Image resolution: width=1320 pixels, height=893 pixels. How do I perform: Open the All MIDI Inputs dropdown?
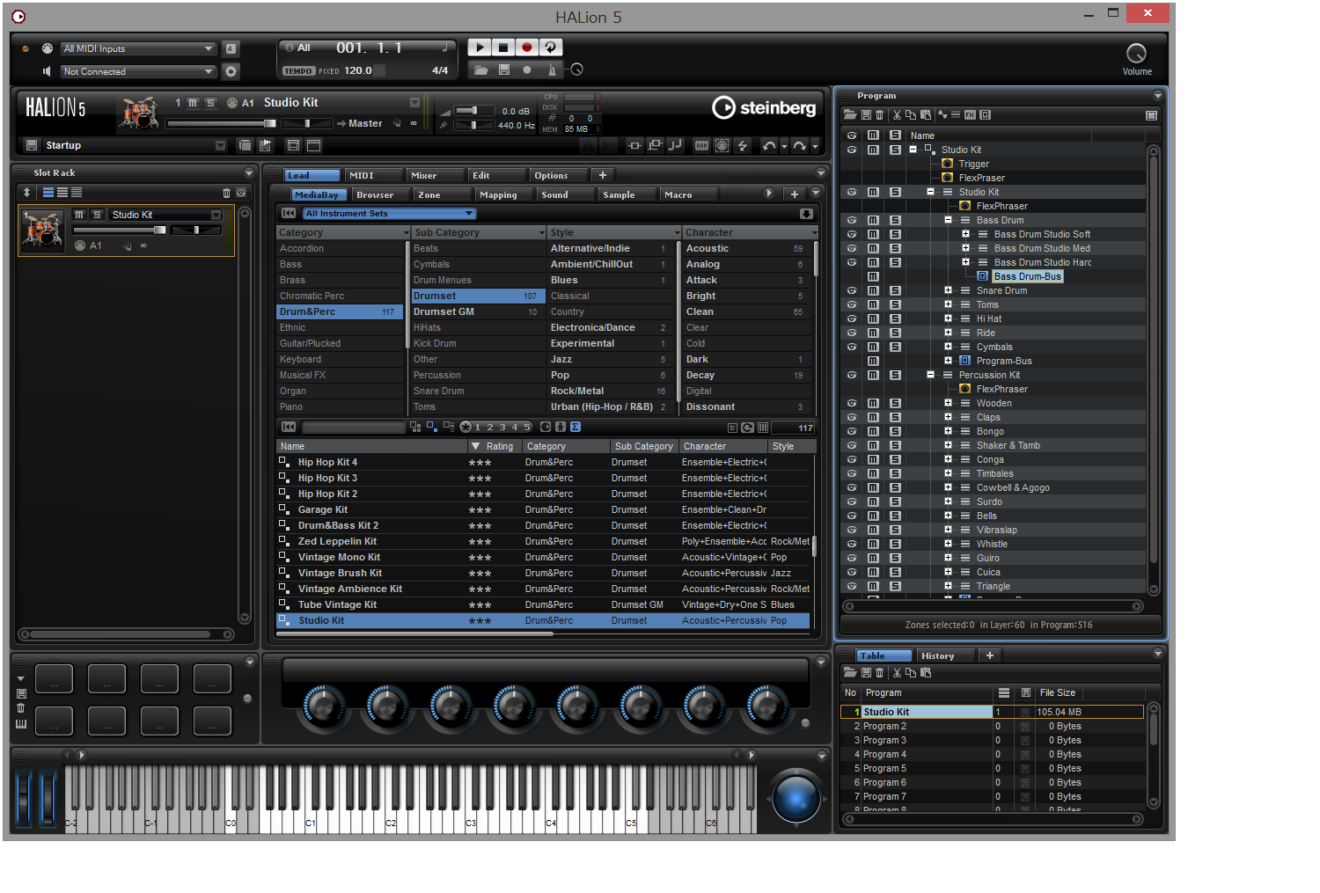138,48
